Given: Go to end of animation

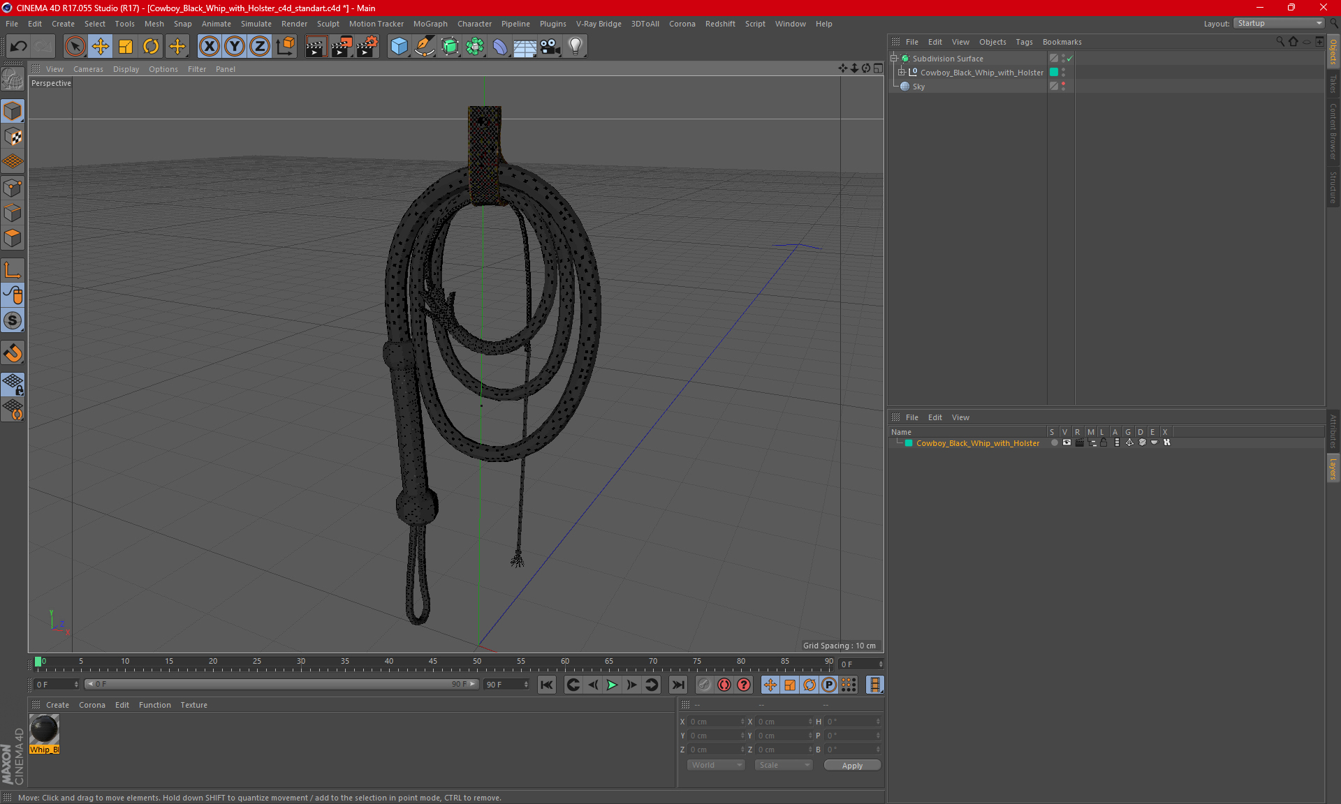Looking at the screenshot, I should (677, 685).
